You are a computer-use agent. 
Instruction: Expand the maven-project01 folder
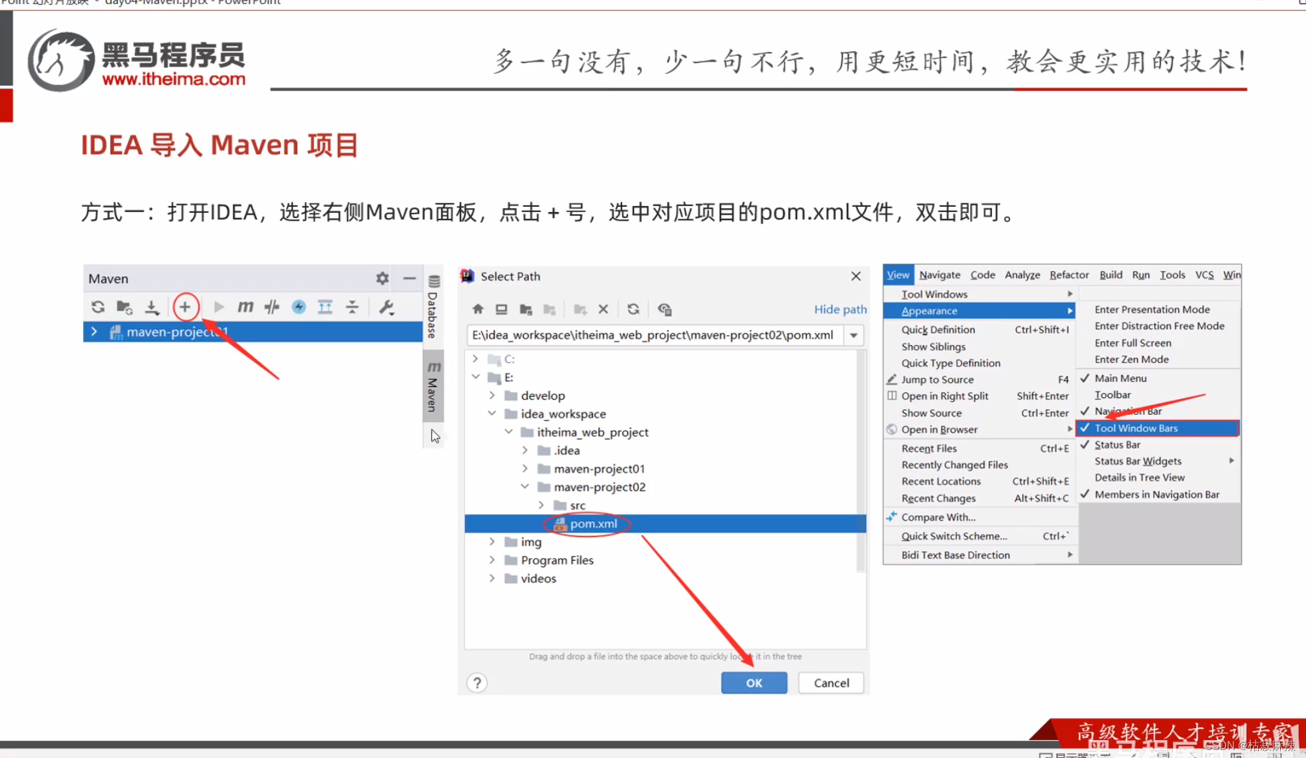coord(525,468)
